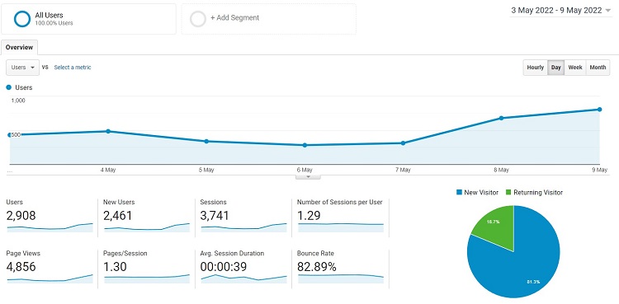The width and height of the screenshot is (619, 304).
Task: Click the Page Views sparkline chart
Action: coord(50,278)
